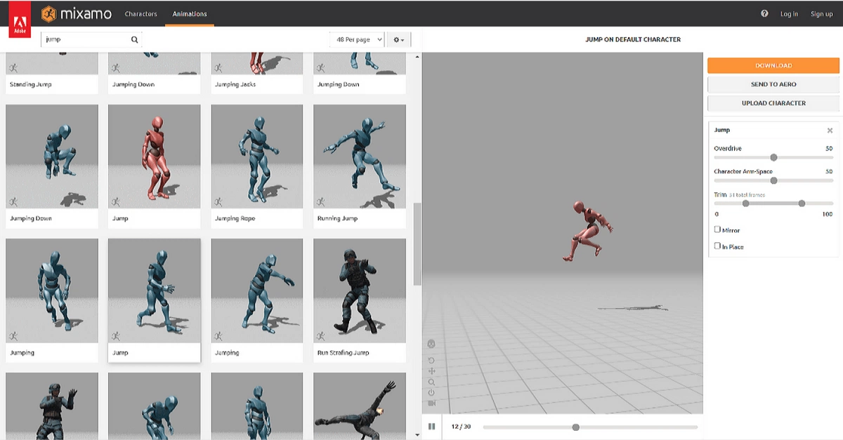
Task: Enable the Mirror checkbox
Action: point(717,229)
